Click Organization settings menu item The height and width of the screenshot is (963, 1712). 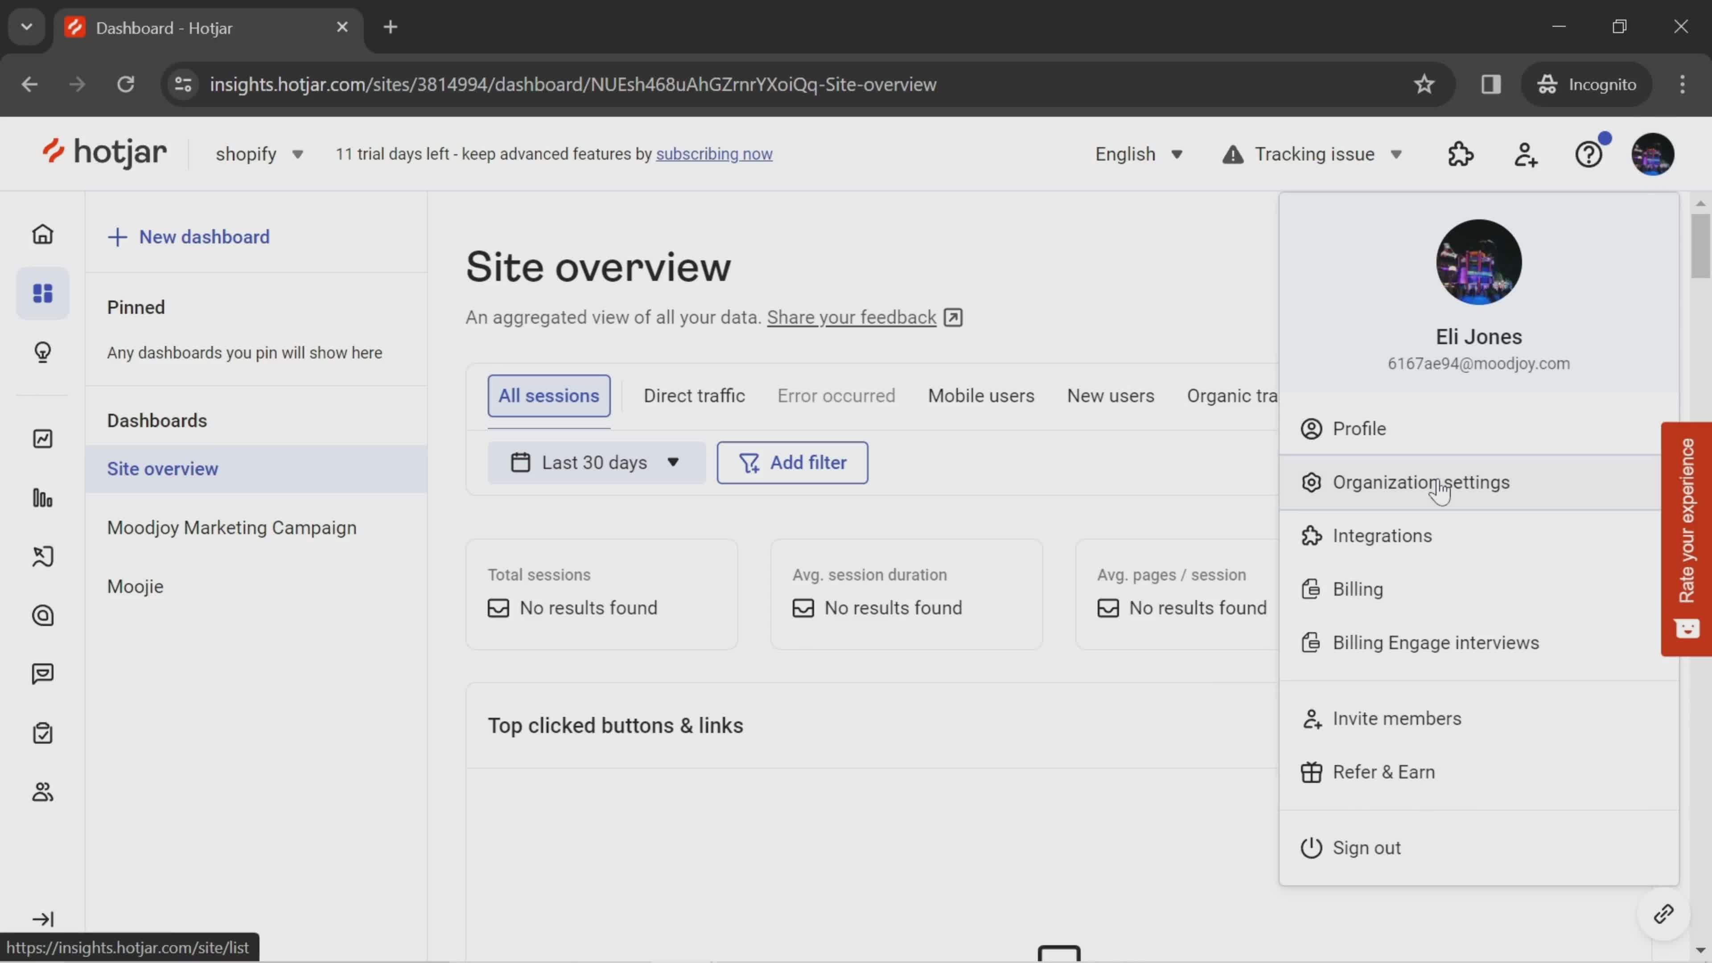(1423, 482)
